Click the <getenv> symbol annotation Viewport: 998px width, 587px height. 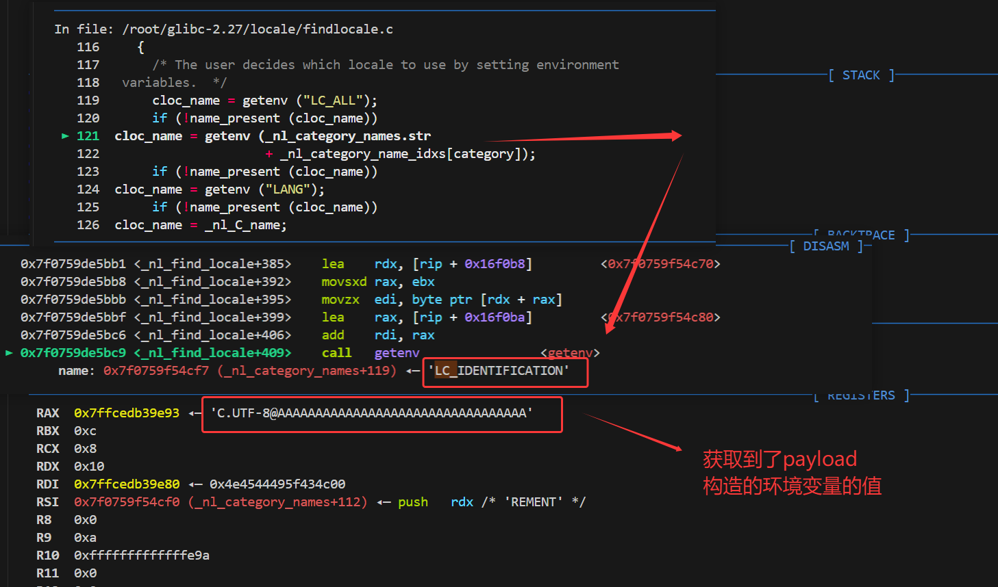[x=570, y=353]
